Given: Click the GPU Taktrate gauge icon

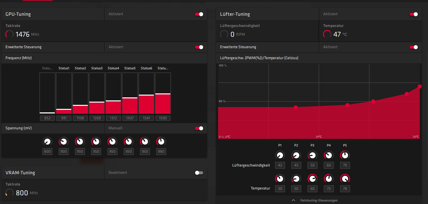Looking at the screenshot, I should pyautogui.click(x=10, y=34).
